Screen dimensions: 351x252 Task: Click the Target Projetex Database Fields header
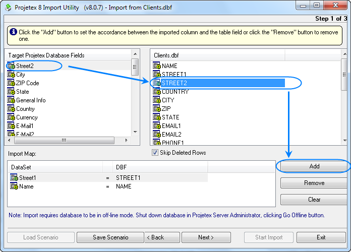[x=68, y=55]
